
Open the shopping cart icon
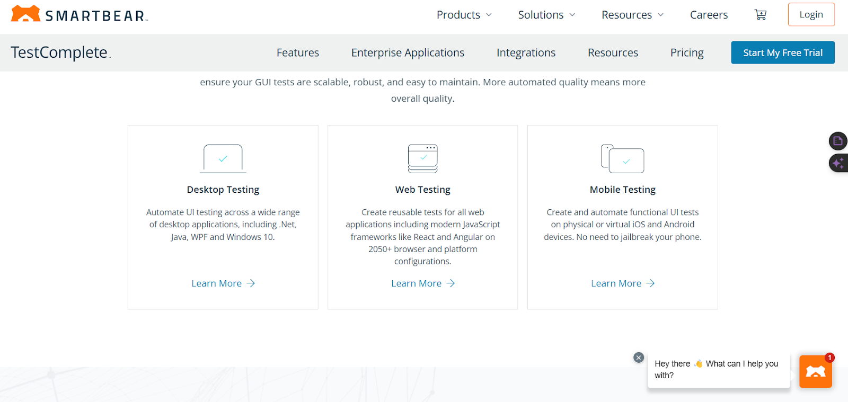click(761, 15)
